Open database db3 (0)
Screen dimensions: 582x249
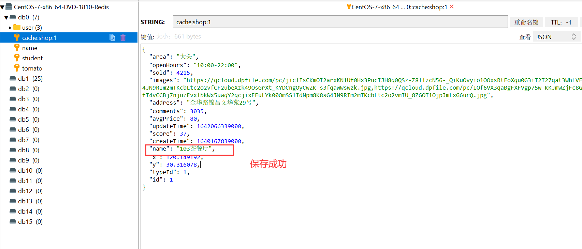pyautogui.click(x=29, y=99)
